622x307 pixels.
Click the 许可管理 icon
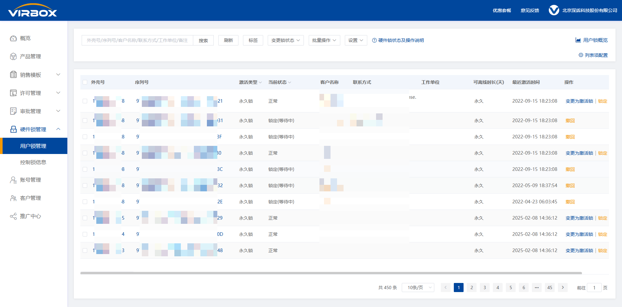13,93
